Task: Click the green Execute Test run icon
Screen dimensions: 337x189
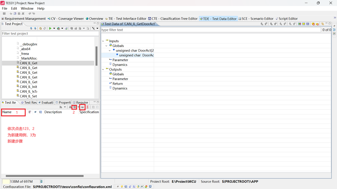Action: point(50,28)
